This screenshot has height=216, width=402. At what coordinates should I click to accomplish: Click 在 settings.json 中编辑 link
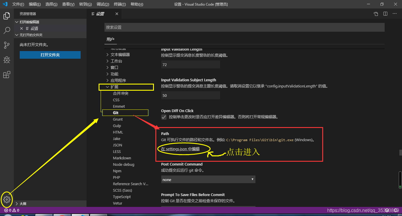(180, 149)
